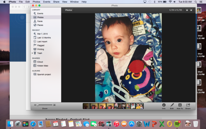This screenshot has height=129, width=206.
Task: Open the Share menu in menu bar
Action: pos(56,2)
